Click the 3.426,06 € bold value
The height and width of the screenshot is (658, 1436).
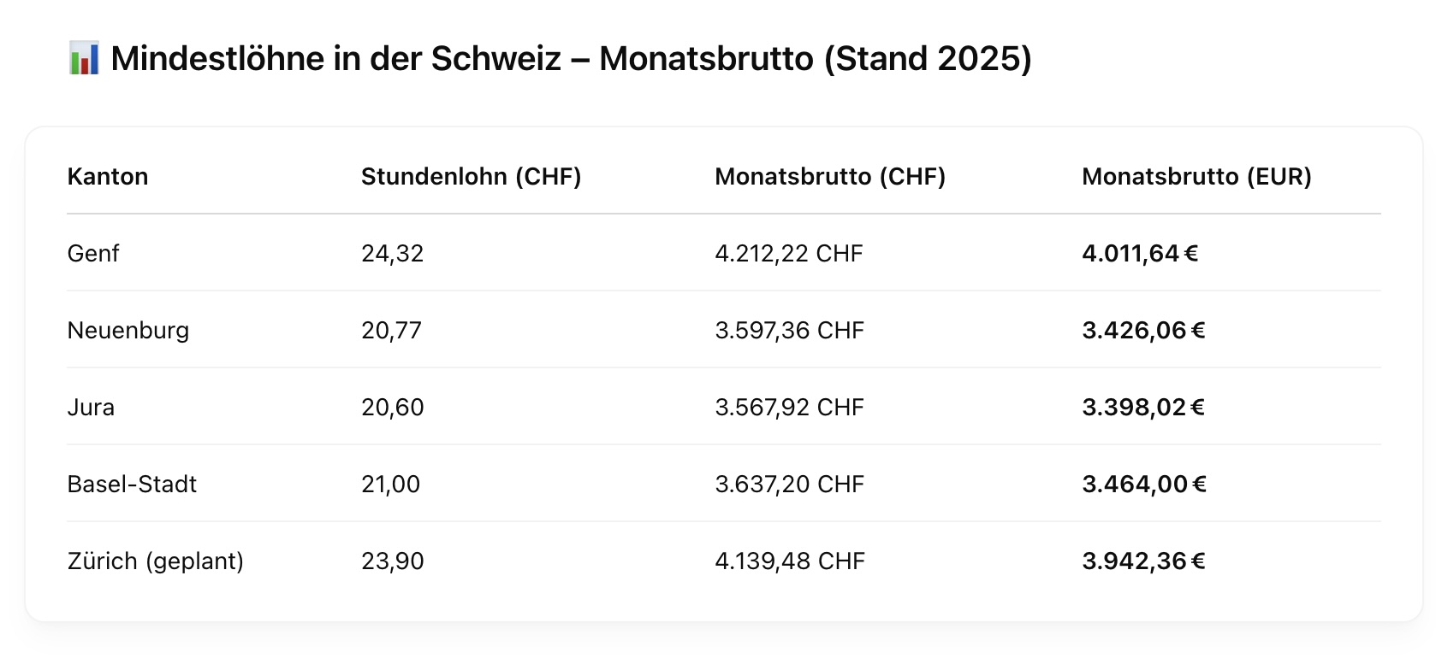click(1143, 331)
